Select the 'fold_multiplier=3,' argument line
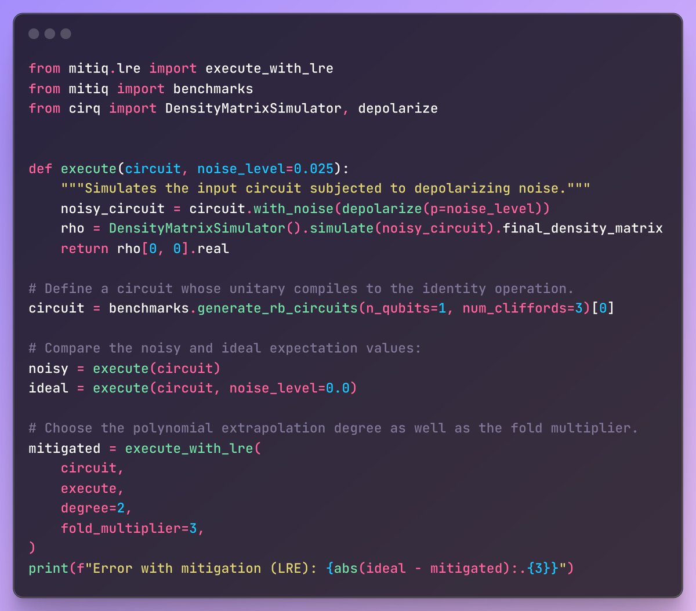 [133, 529]
